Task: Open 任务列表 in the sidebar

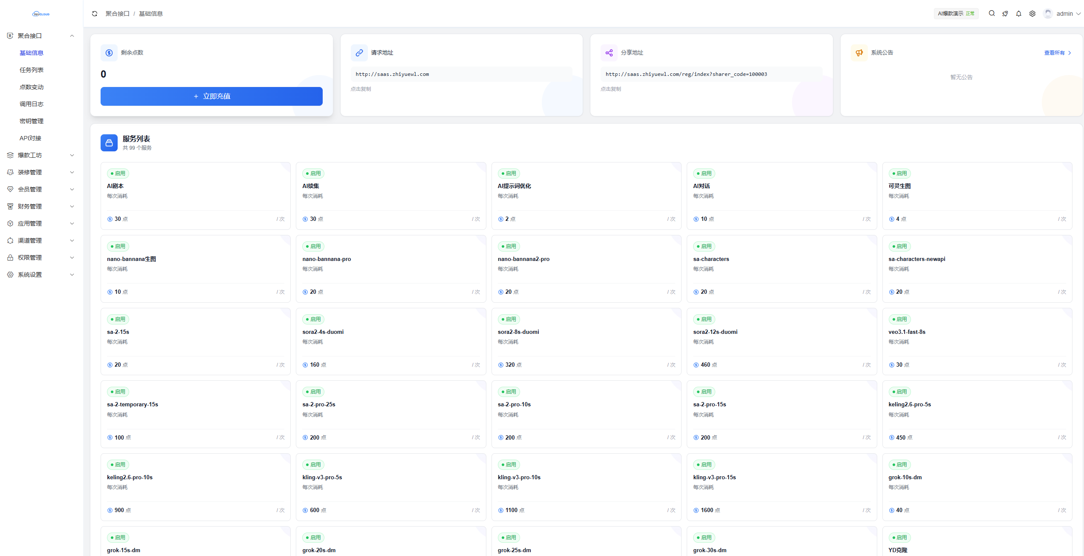Action: click(x=32, y=70)
